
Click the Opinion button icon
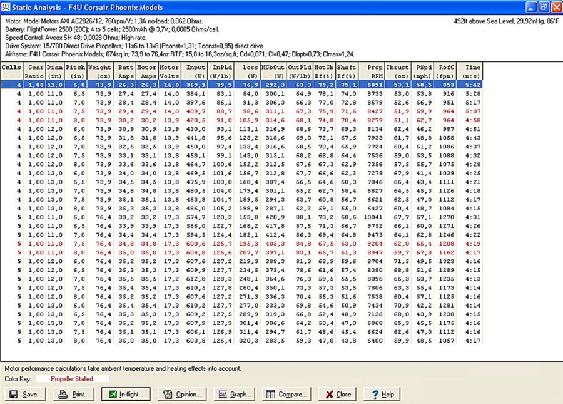167,395
